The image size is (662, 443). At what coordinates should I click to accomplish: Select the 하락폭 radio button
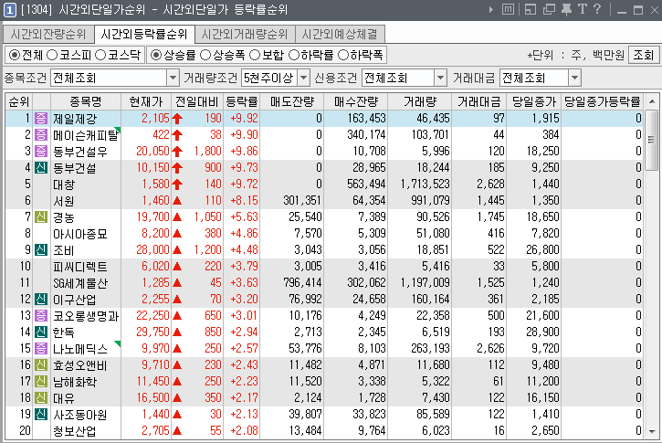click(x=343, y=55)
